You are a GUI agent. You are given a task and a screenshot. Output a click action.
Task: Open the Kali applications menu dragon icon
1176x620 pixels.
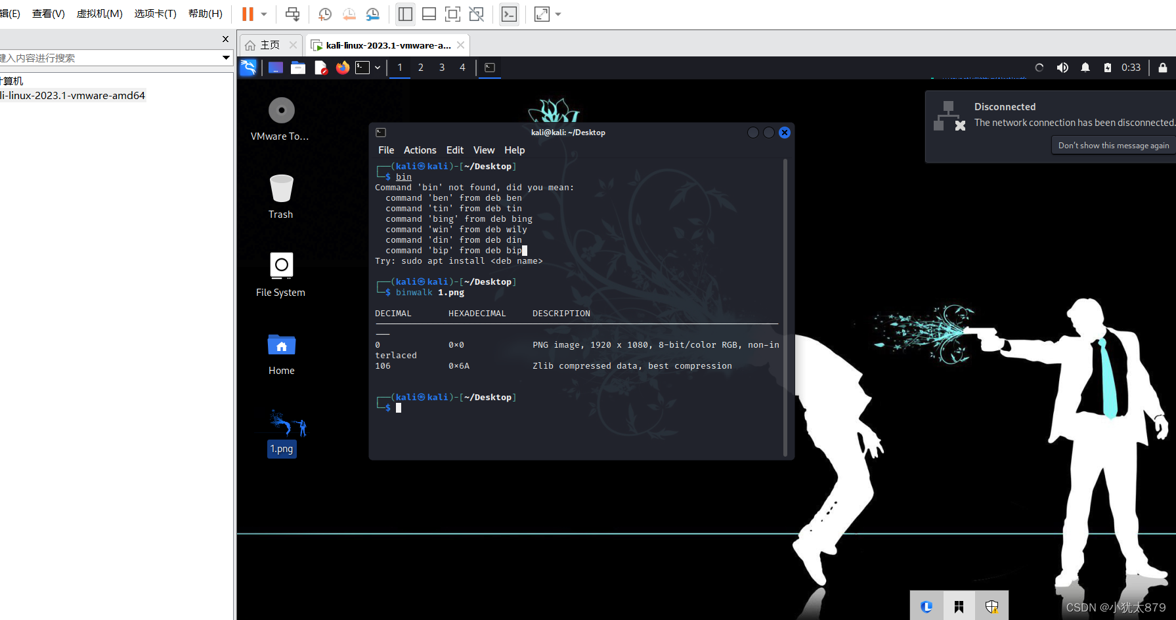click(x=249, y=68)
